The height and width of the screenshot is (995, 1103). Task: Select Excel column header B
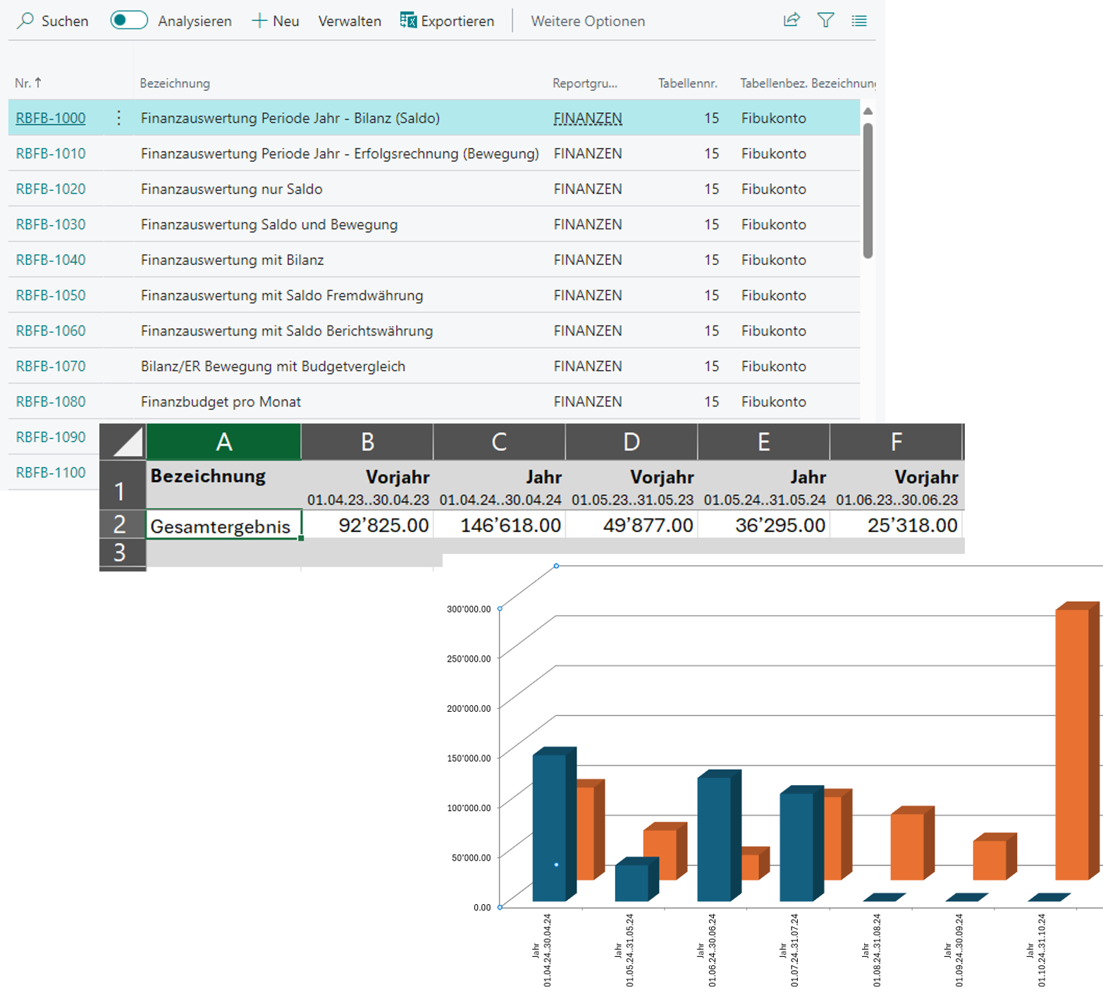[x=366, y=442]
